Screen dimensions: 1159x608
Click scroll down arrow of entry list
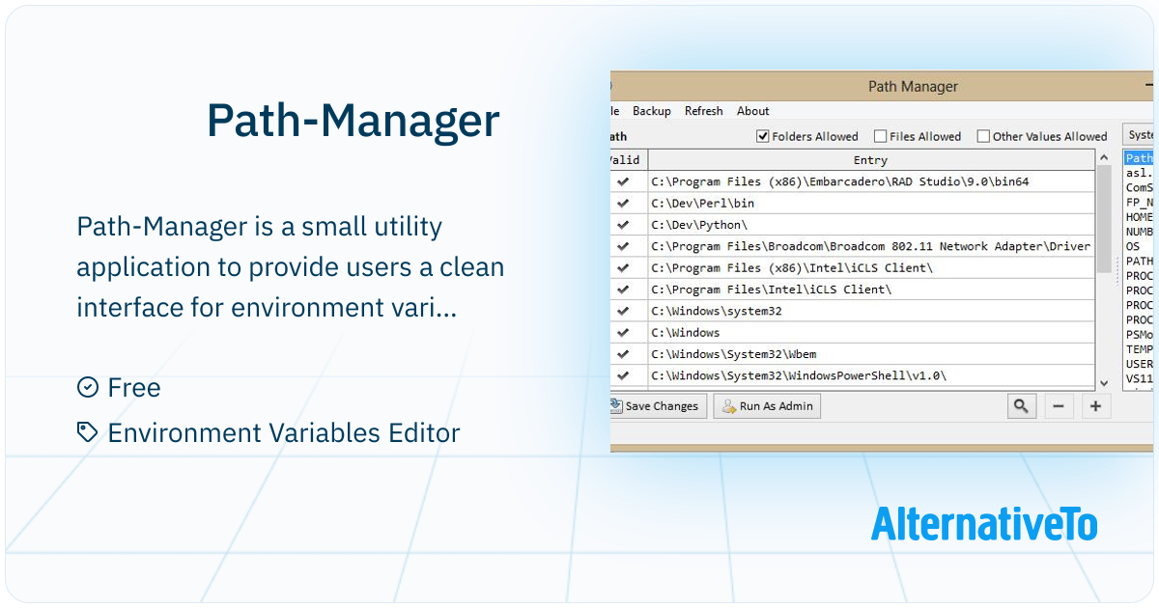(1104, 383)
